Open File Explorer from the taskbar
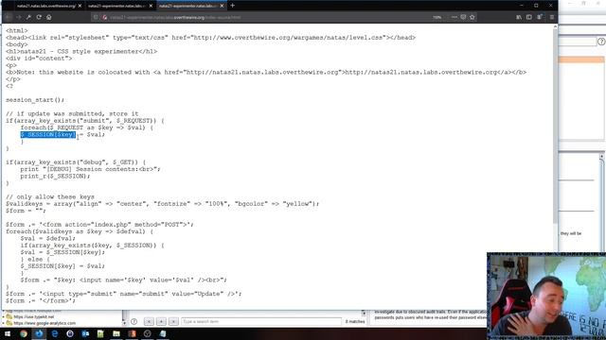The width and height of the screenshot is (606, 340). point(116,333)
